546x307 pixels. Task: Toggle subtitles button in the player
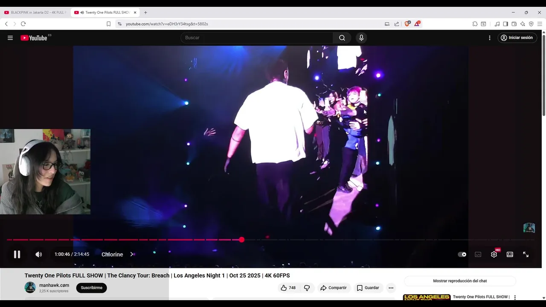[x=478, y=254]
